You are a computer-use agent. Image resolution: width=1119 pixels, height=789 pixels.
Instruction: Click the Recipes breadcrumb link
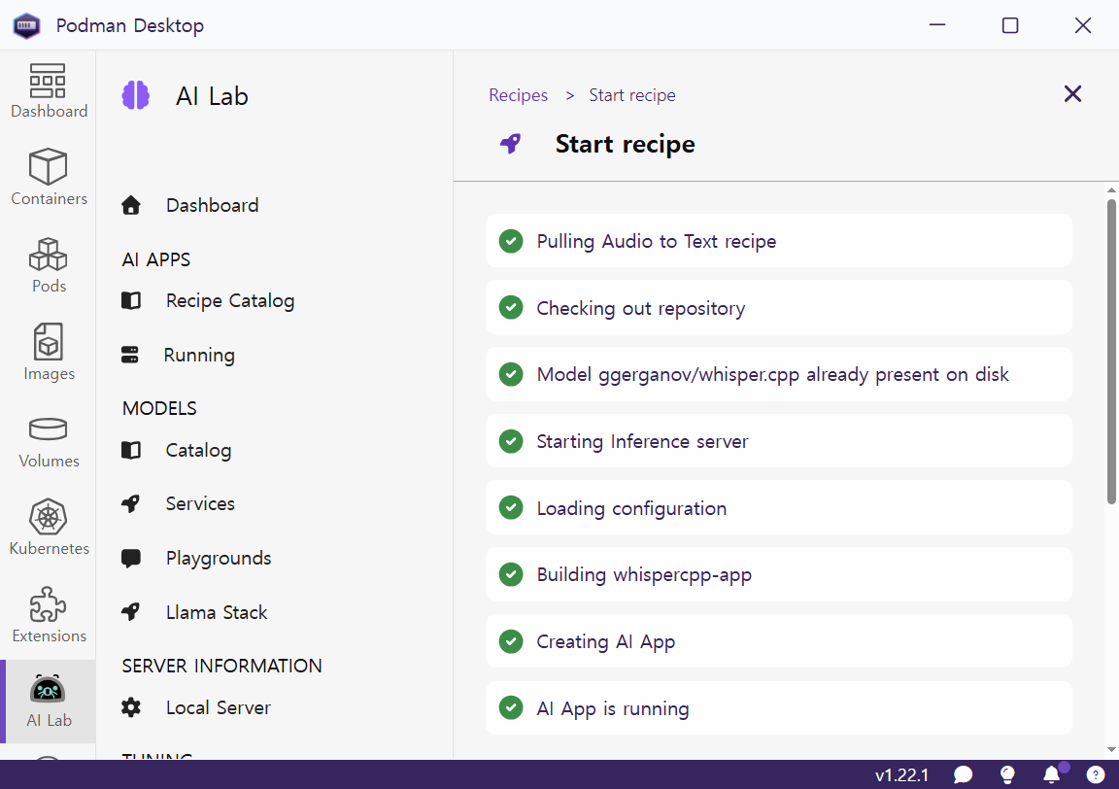point(518,95)
